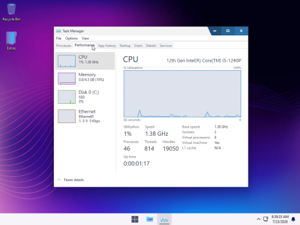Open the Windows Start button
This screenshot has width=300, height=225.
(135, 219)
